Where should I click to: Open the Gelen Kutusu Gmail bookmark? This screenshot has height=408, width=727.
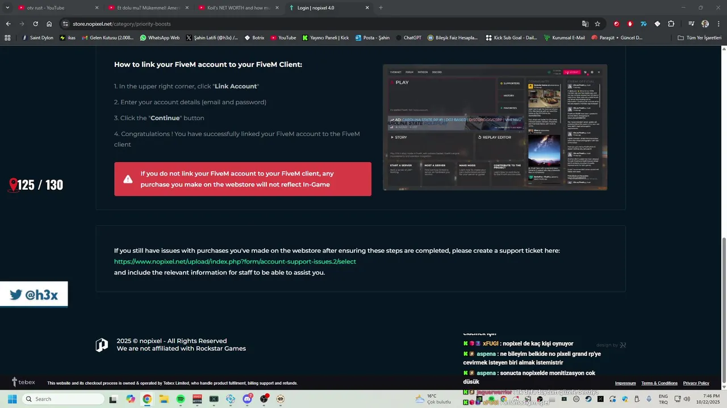click(x=108, y=38)
